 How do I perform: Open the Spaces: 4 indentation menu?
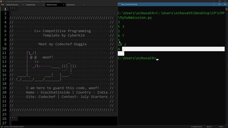(209, 127)
